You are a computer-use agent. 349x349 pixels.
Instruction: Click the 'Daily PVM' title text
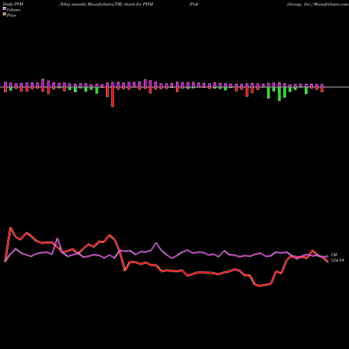13,4
